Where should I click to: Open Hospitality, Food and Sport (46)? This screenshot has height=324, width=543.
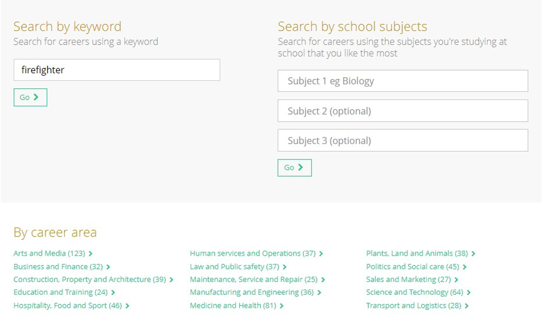click(x=67, y=306)
